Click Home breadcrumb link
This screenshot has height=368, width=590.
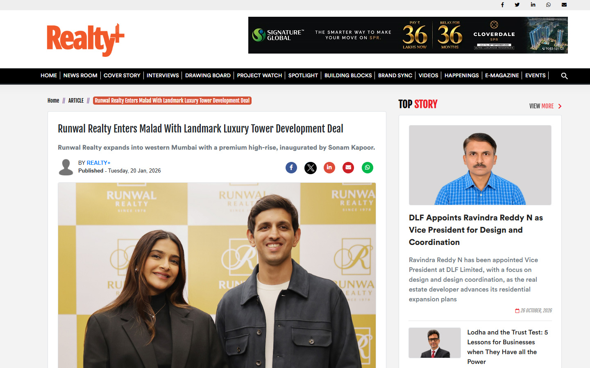click(53, 101)
